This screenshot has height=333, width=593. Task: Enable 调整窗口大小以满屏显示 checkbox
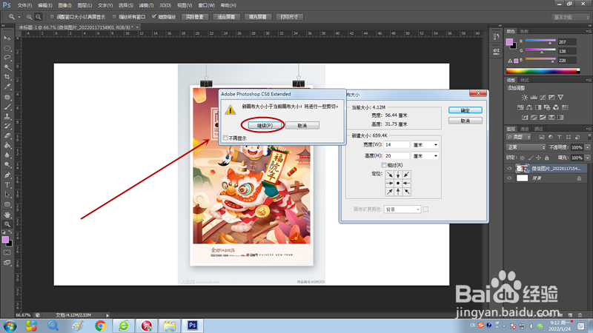(52, 17)
